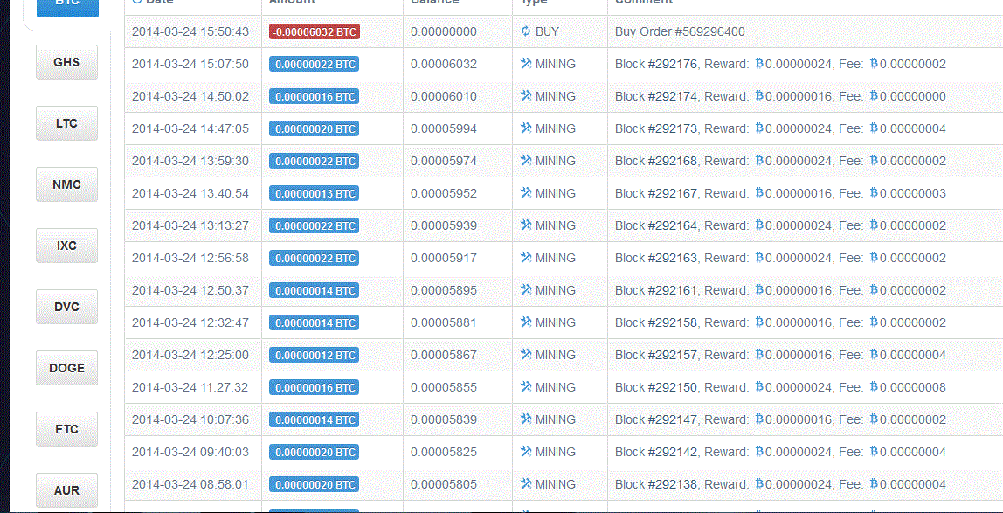The width and height of the screenshot is (1003, 513).
Task: Click the date 2014-03-24 15:50:43
Action: pyautogui.click(x=190, y=32)
